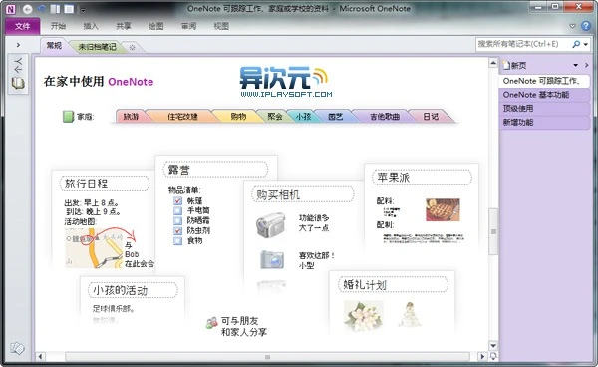Click the 苹果派 note title
The height and width of the screenshot is (367, 598).
394,177
